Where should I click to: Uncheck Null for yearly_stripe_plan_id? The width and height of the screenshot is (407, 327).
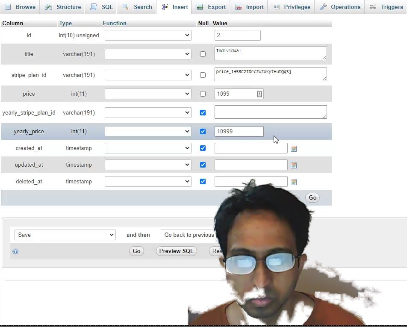203,113
